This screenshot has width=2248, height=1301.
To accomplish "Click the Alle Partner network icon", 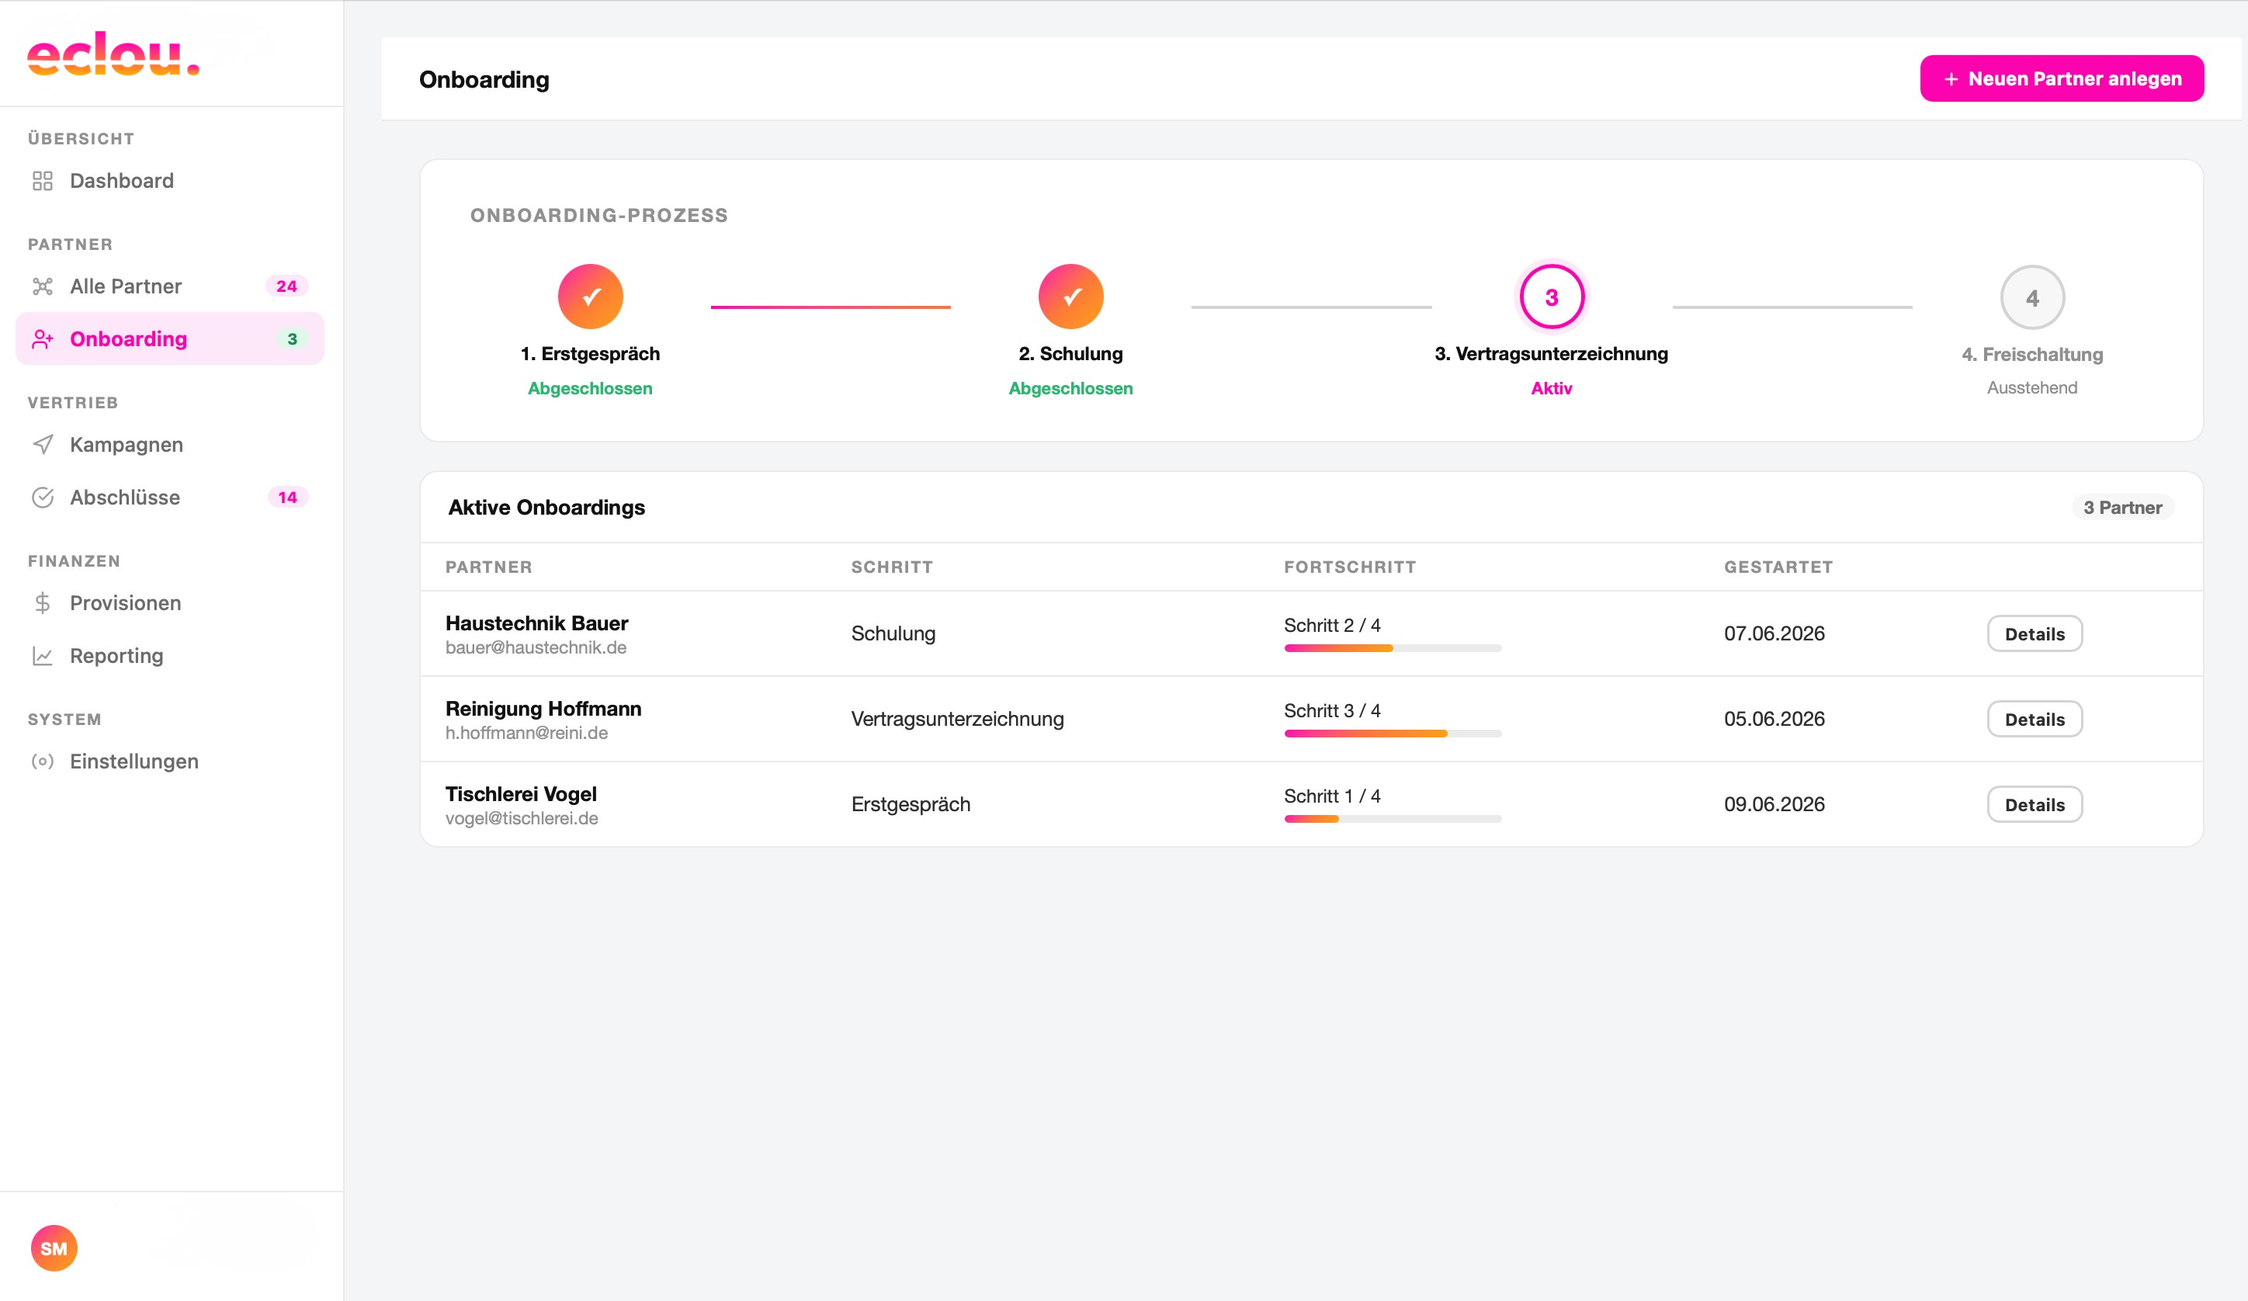I will tap(43, 286).
